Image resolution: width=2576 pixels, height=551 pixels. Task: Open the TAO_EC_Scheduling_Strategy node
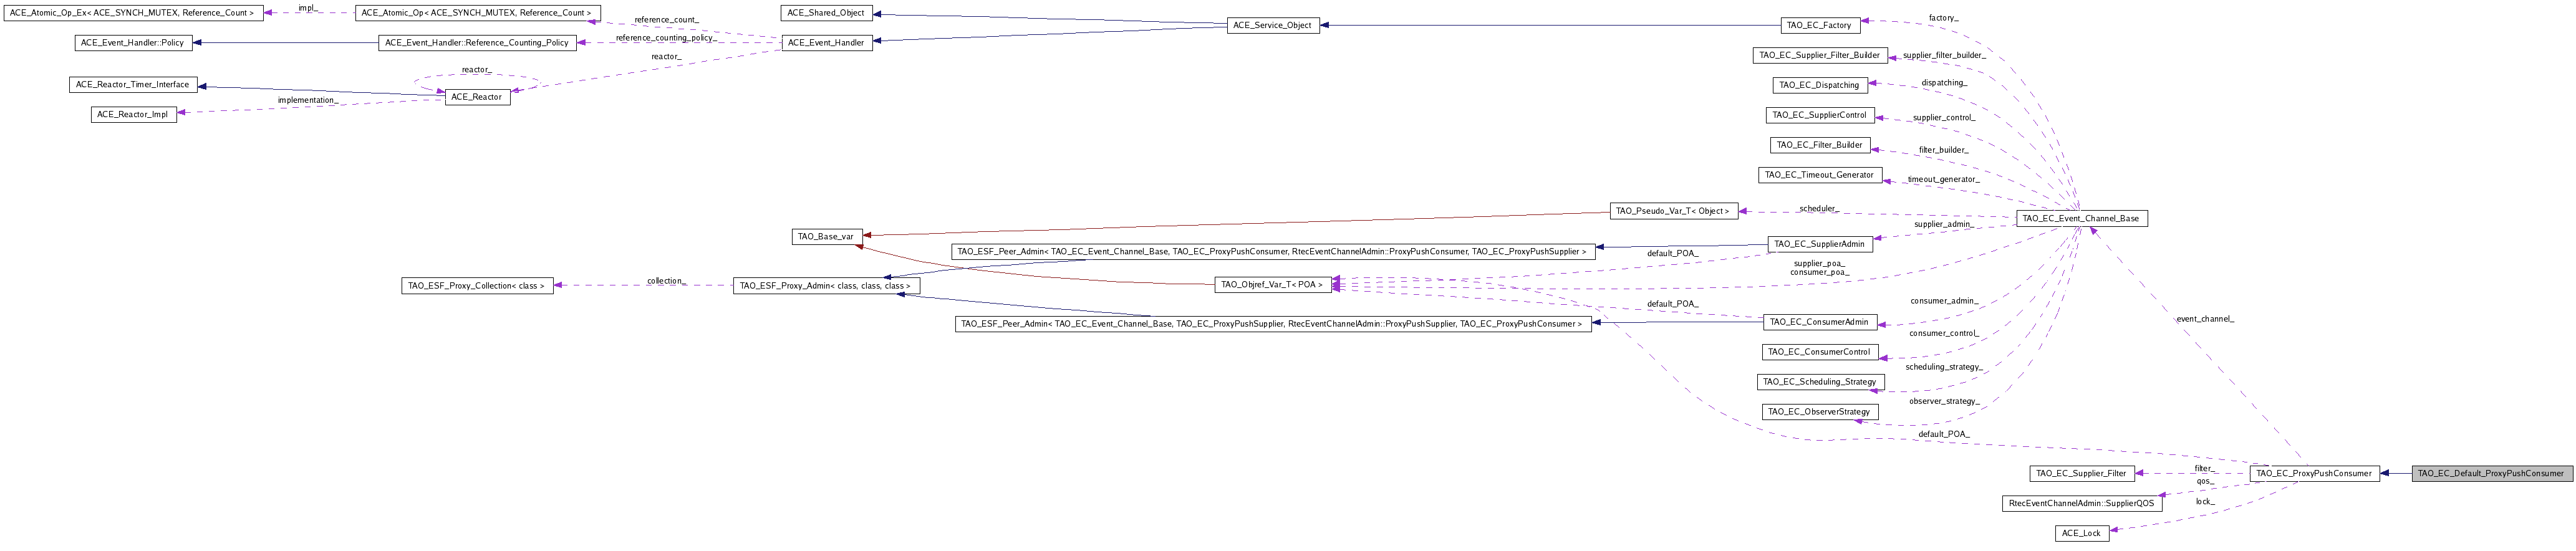tap(1819, 382)
